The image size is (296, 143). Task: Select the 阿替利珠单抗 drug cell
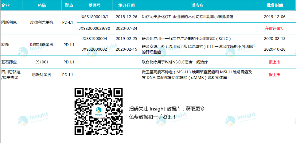point(42,45)
